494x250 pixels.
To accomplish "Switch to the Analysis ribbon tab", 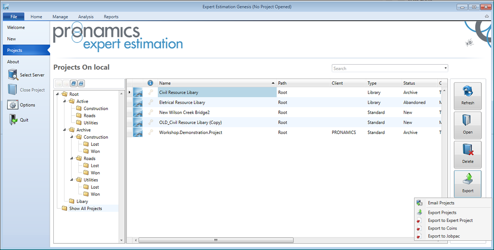I will point(86,17).
